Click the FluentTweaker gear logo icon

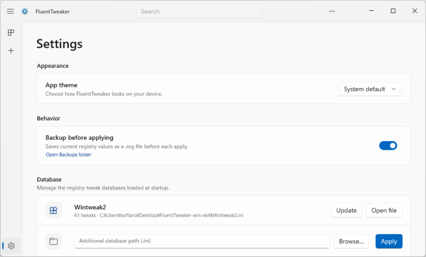25,11
